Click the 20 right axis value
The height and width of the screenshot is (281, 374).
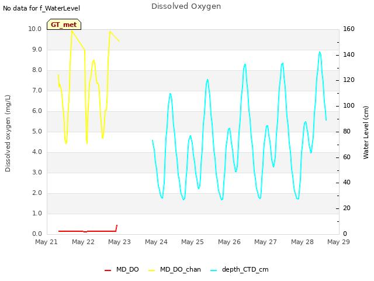[347, 208]
